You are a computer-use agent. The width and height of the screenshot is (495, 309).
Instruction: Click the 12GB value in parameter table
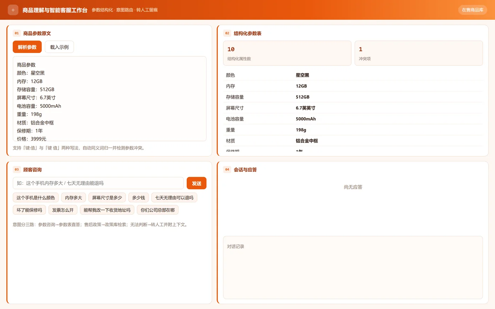point(301,86)
